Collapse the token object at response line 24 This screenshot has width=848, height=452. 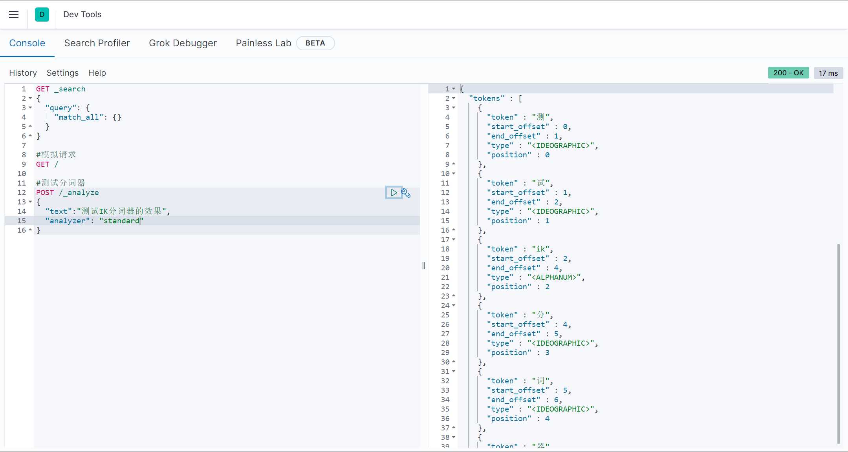tap(454, 306)
